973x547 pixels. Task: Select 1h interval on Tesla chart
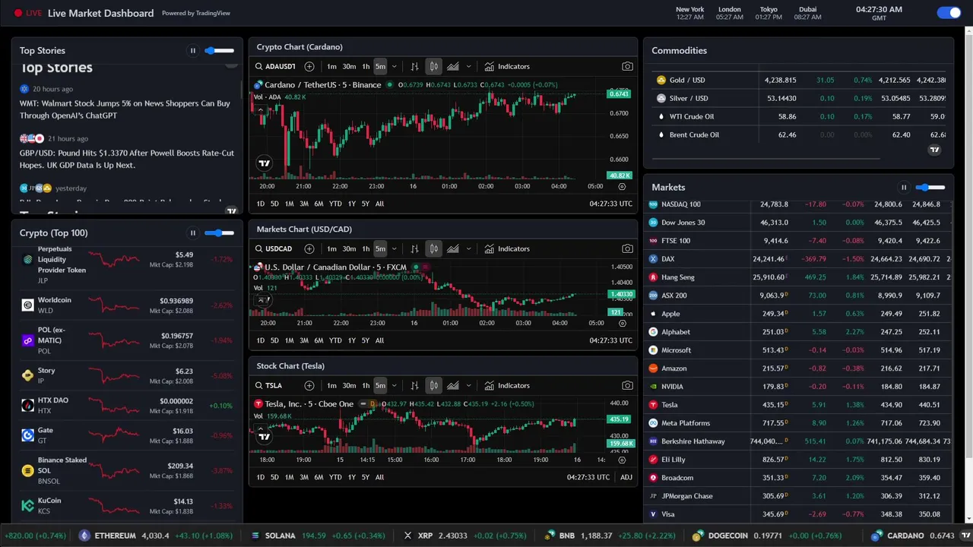pos(366,386)
